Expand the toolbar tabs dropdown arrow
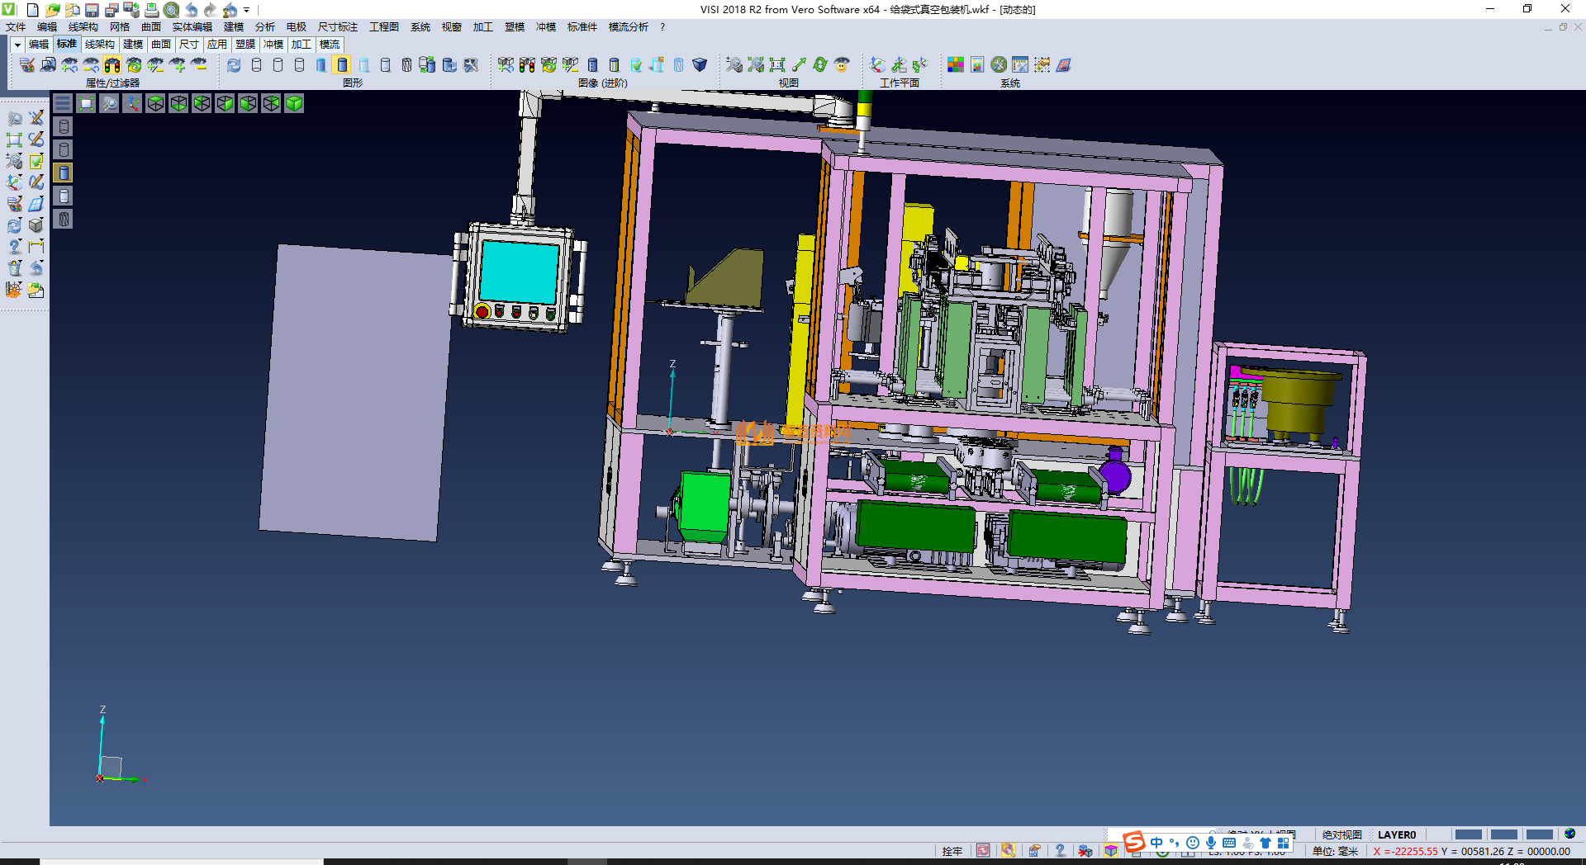Screen dimensions: 1586x865 click(17, 45)
